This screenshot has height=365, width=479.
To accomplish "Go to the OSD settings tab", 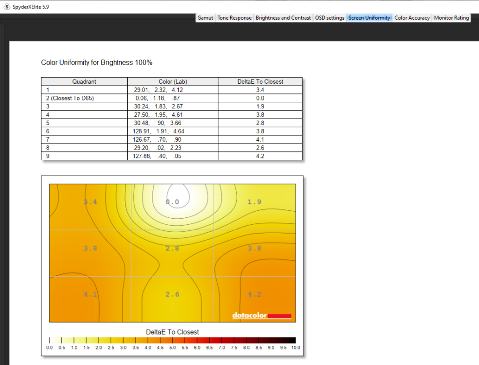I will (329, 18).
